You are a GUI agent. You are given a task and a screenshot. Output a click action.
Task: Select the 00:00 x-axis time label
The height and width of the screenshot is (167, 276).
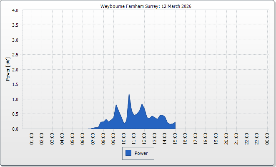267,138
